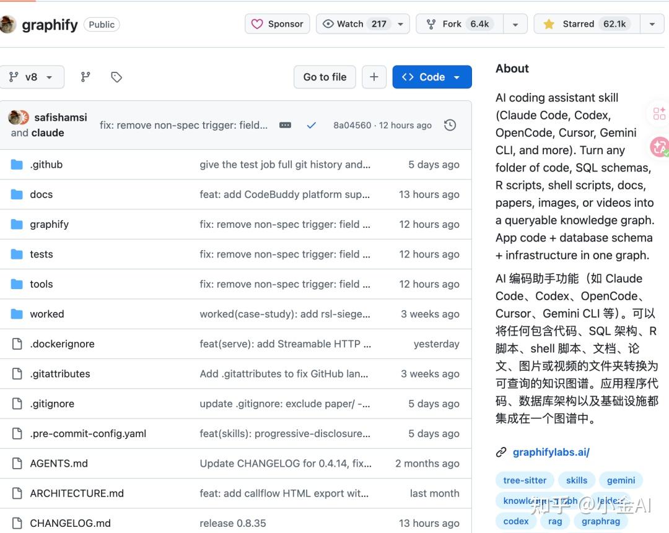
Task: Open .pre-commit-config.yaml file
Action: point(88,433)
